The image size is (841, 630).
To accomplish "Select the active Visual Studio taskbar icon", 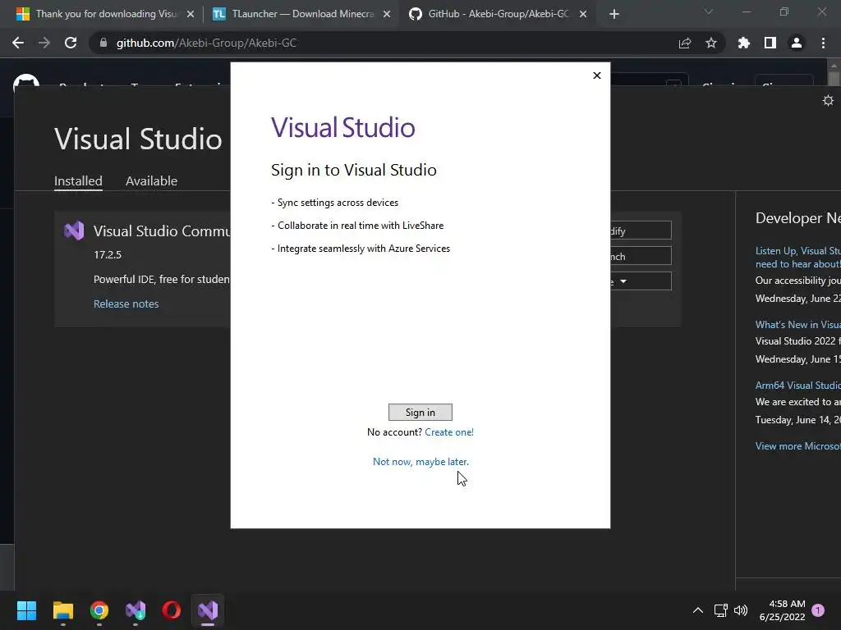I will (x=208, y=610).
